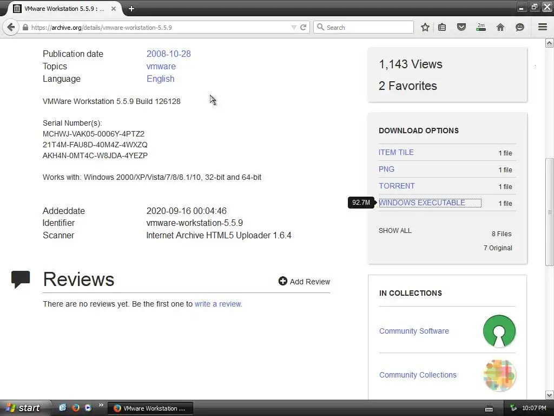554x416 pixels.
Task: Click serial number 21T4M-FAU8D-40M4Z-4WXZQ
Action: tap(95, 145)
